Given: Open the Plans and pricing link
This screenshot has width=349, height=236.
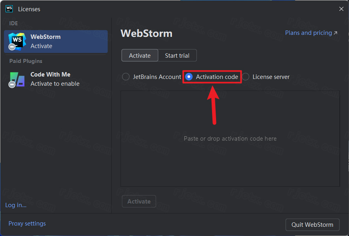Looking at the screenshot, I should [x=311, y=33].
